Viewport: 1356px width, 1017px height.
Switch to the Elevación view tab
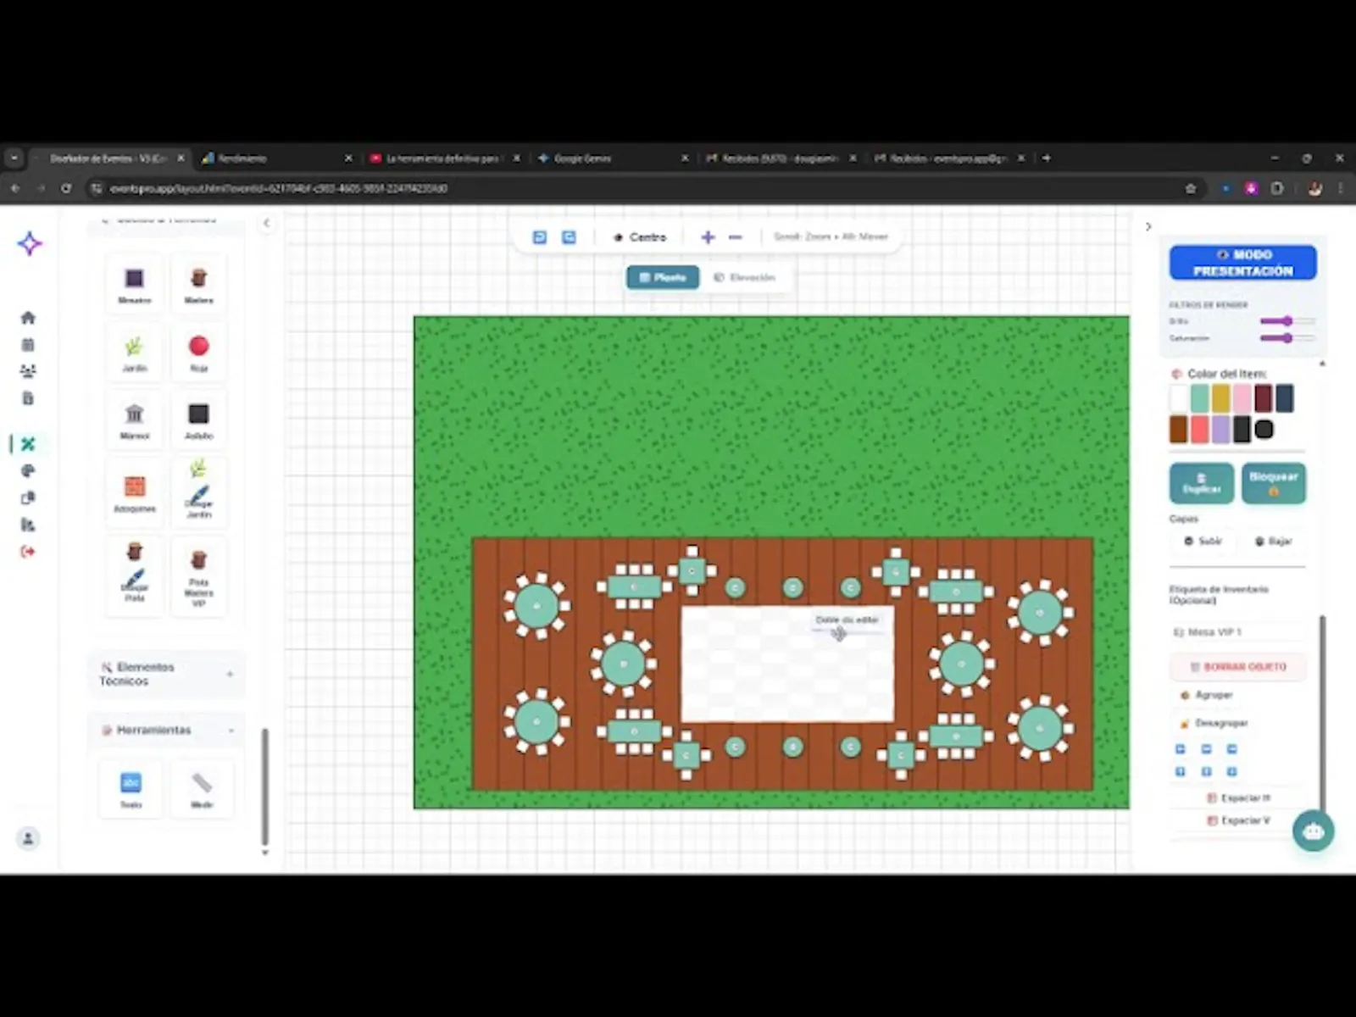coord(745,277)
